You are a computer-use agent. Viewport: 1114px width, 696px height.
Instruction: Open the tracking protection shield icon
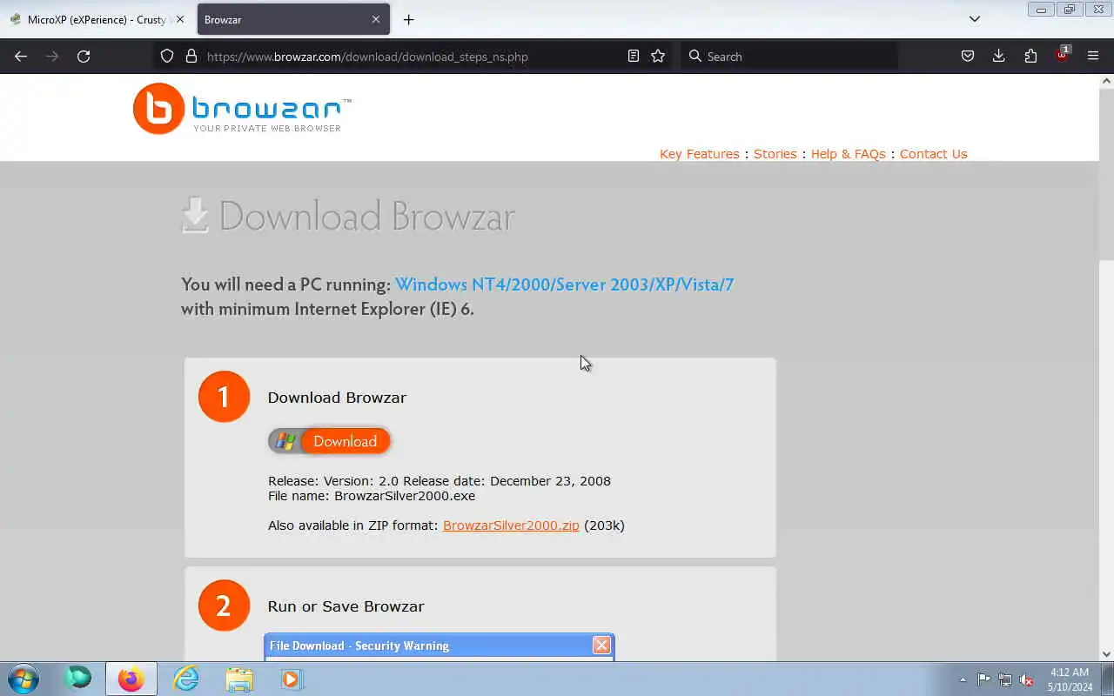click(167, 57)
